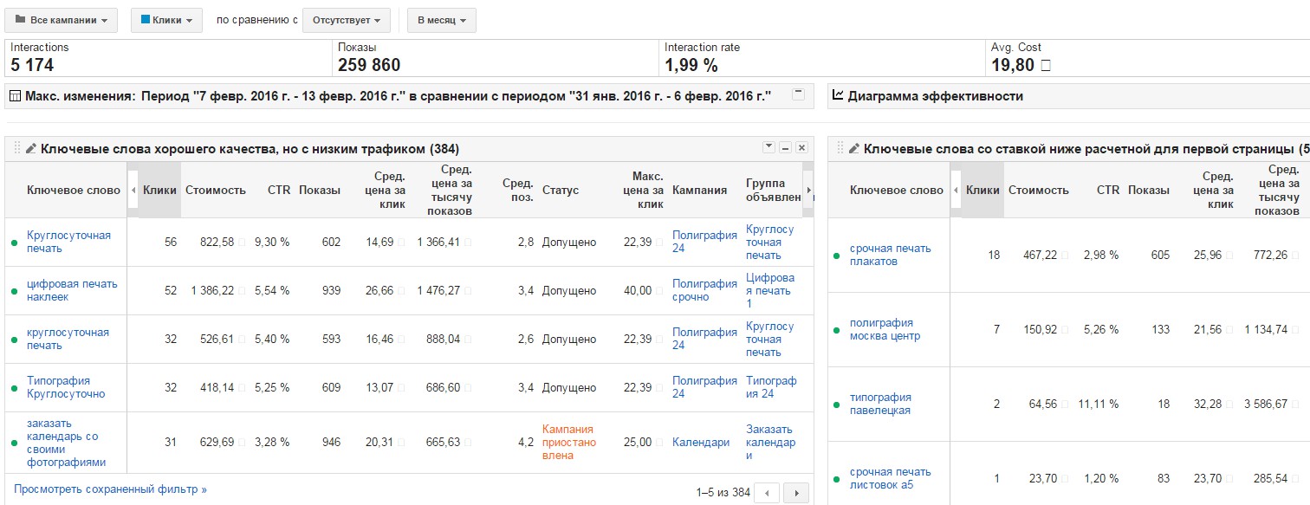Click pencil icon beside low-traffic keywords title
Image resolution: width=1310 pixels, height=505 pixels.
(32, 149)
